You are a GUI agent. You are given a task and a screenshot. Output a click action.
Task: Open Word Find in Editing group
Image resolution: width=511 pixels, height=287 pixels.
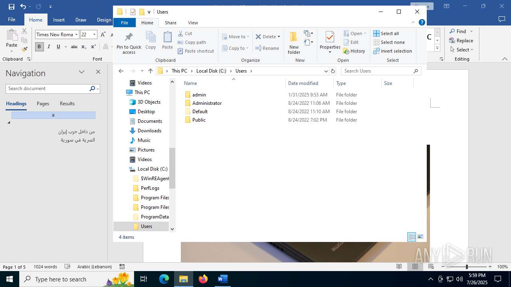458,31
